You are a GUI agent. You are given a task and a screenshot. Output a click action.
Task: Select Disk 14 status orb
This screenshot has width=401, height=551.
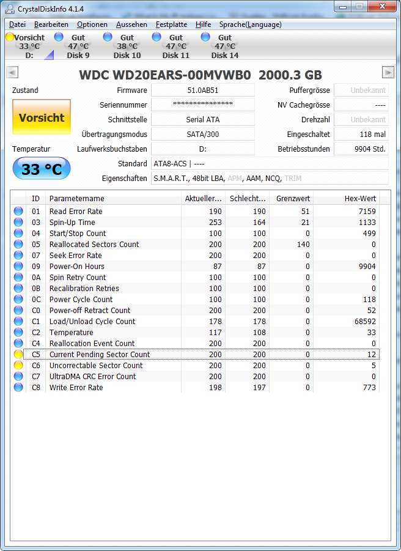pos(205,37)
